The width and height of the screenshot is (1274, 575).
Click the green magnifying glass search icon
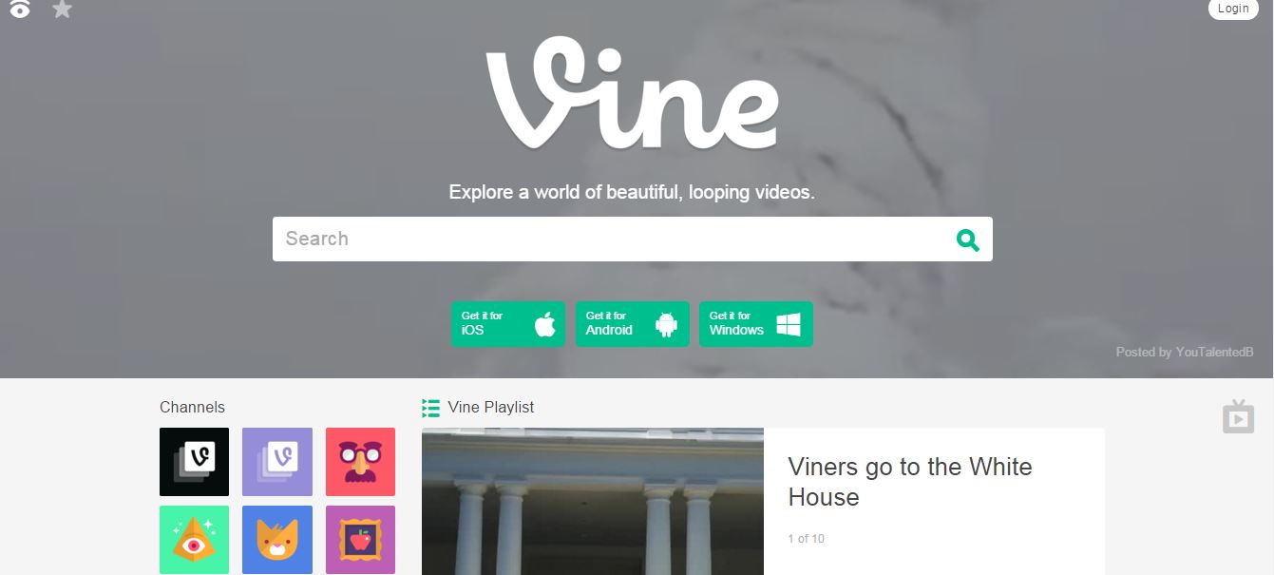click(x=967, y=240)
